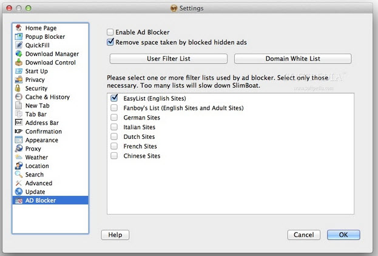This screenshot has width=378, height=256.
Task: Uncheck Remove space taken by blocked ads
Action: (x=110, y=42)
